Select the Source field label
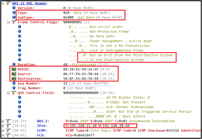This screenshot has height=139, width=202. (x=25, y=74)
